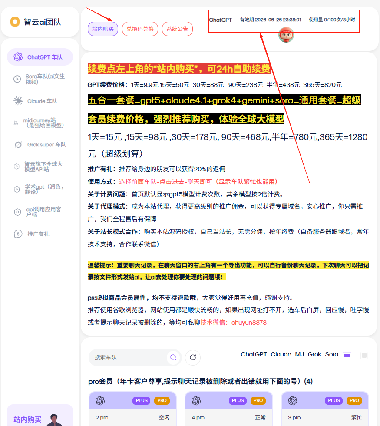
Task: Click the 推广有礼 dollar icon
Action: [x=18, y=234]
